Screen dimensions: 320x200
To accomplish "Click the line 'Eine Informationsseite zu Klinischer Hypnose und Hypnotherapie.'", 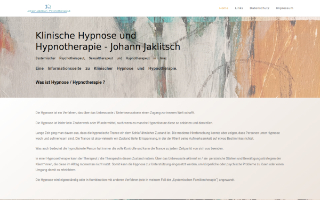I will click(106, 68).
